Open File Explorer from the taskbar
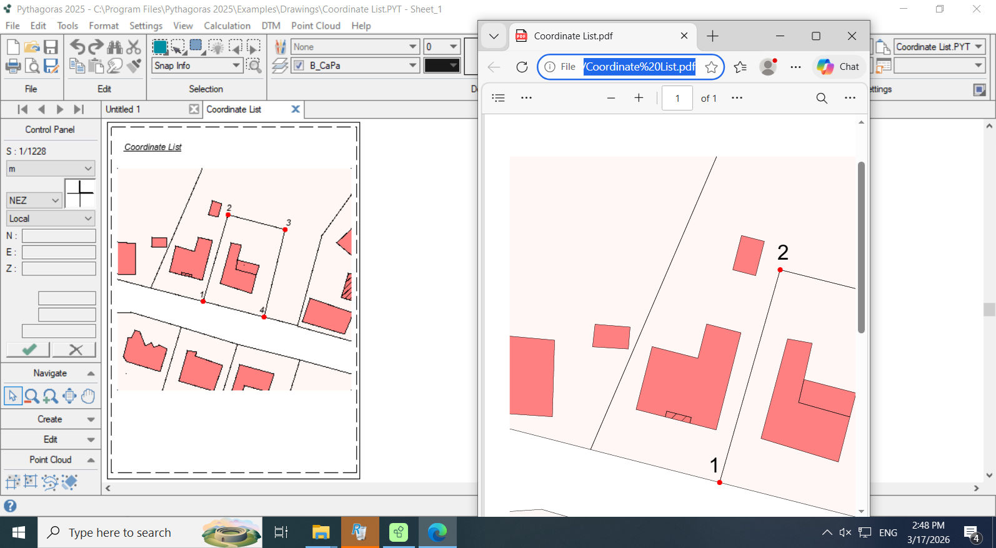This screenshot has height=548, width=996. click(321, 532)
